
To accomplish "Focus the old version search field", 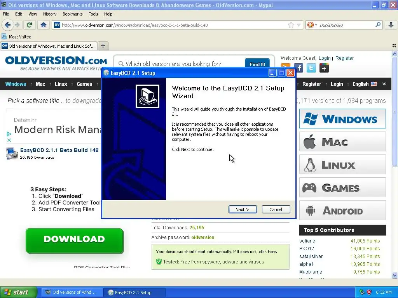I will pos(182,64).
